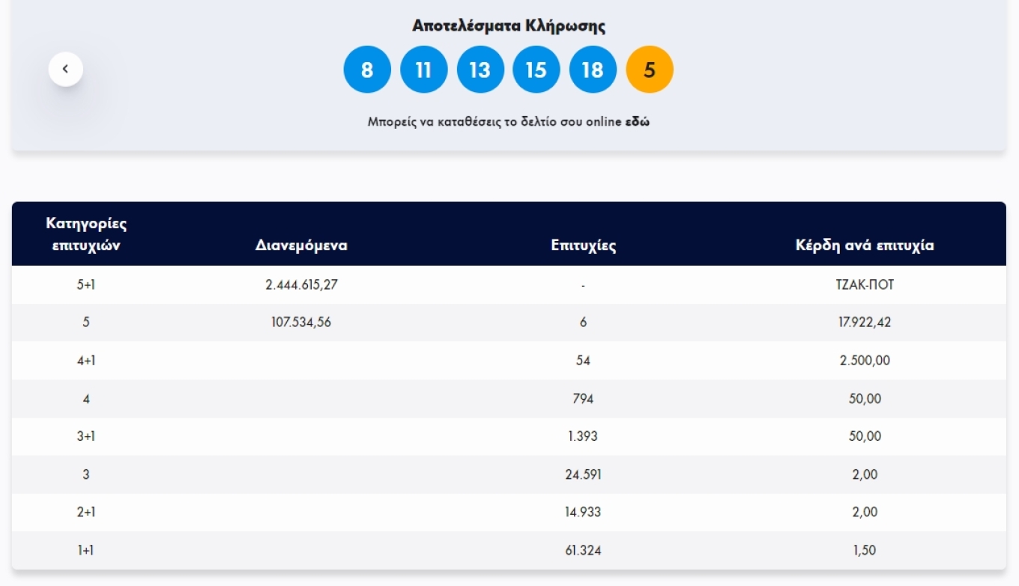Click the 'Επιτυχίες' column header
Screen dimensions: 1019x586
583,245
